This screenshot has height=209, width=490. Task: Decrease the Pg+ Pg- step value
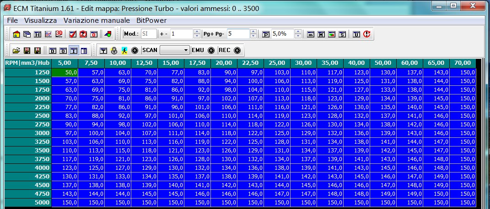pos(253,37)
